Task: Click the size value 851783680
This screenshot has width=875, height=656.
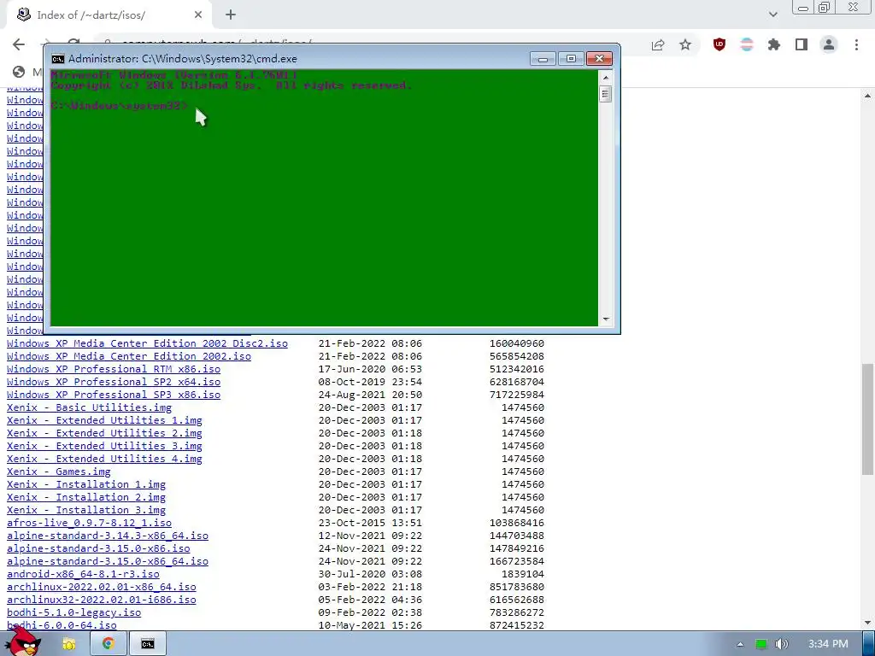Action: pos(517,588)
